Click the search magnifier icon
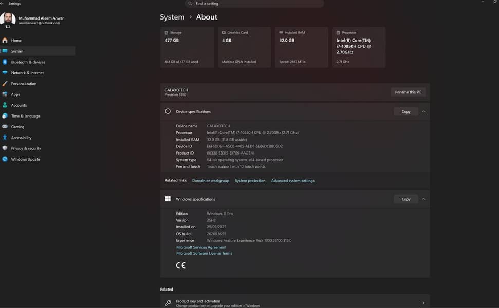Image resolution: width=499 pixels, height=308 pixels. (x=190, y=3)
